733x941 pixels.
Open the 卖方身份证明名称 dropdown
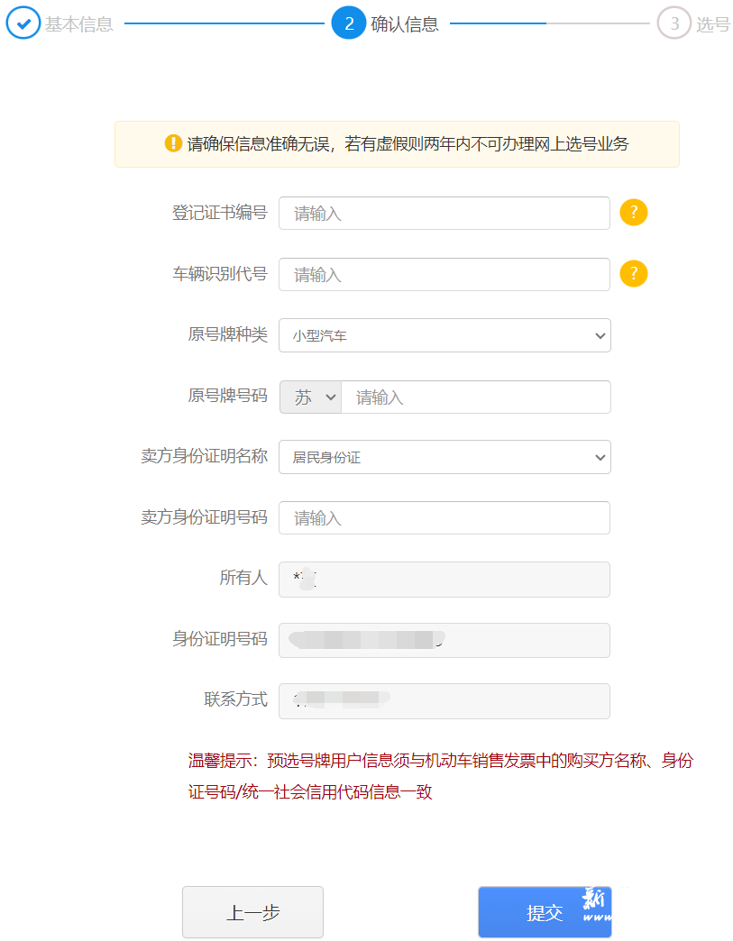tap(444, 457)
